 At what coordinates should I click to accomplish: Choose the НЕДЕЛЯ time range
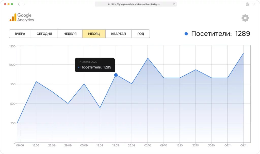coord(70,34)
